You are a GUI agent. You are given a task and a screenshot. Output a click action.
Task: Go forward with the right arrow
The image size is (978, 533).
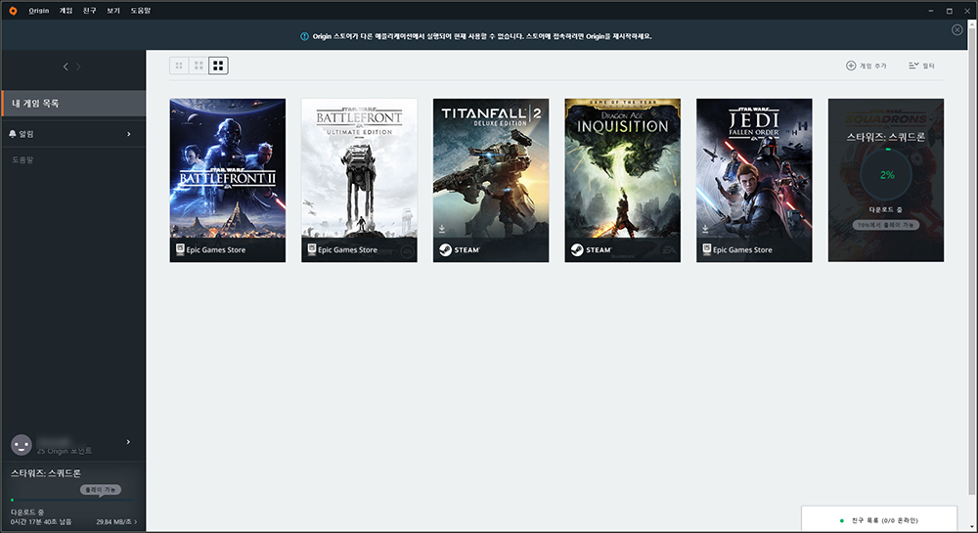click(x=78, y=67)
